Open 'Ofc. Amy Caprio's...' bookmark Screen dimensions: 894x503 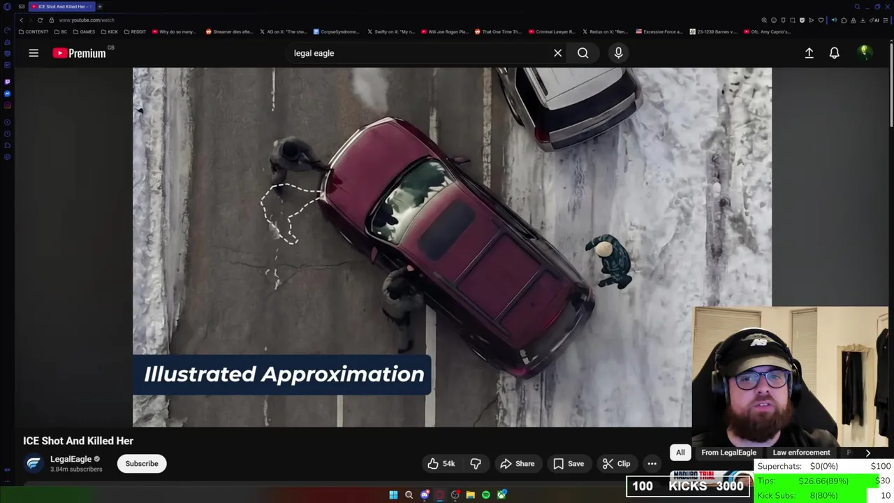click(768, 31)
